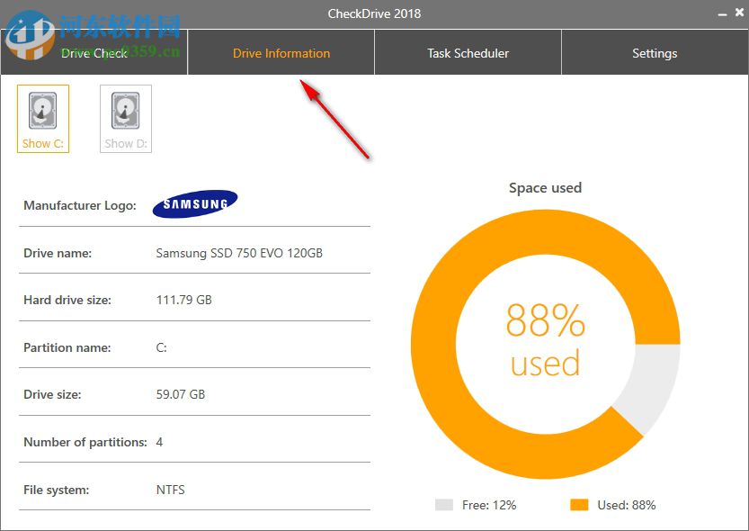Select the Show C: drive icon

click(43, 118)
